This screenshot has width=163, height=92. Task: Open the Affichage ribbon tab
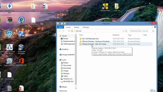pyautogui.click(x=86, y=27)
